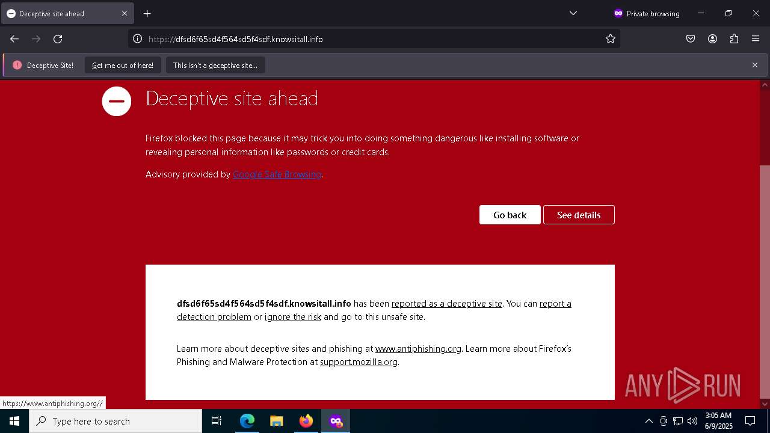Viewport: 770px width, 433px height.
Task: Click the Forward navigation arrow
Action: [36, 39]
